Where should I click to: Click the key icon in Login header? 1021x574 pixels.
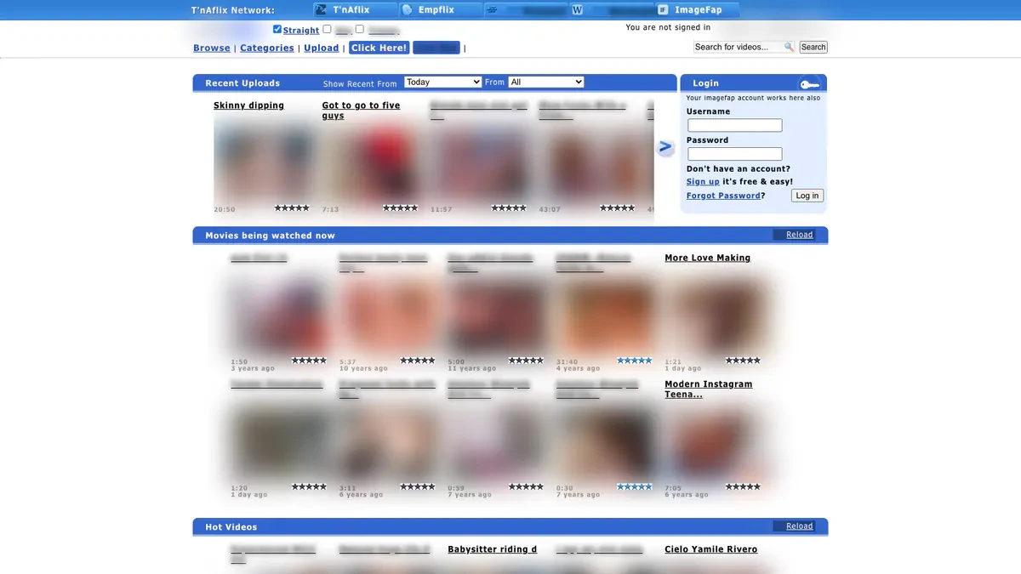pyautogui.click(x=809, y=84)
